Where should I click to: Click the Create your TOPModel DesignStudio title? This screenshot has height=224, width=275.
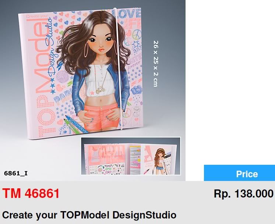pyautogui.click(x=89, y=215)
